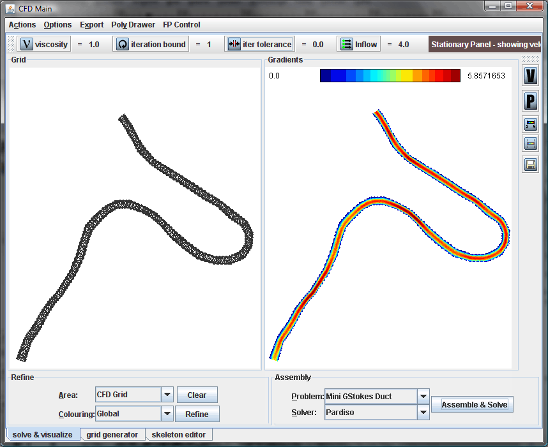Screen dimensions: 548x447
Task: Click the Inflow toolbar button
Action: tap(358, 44)
